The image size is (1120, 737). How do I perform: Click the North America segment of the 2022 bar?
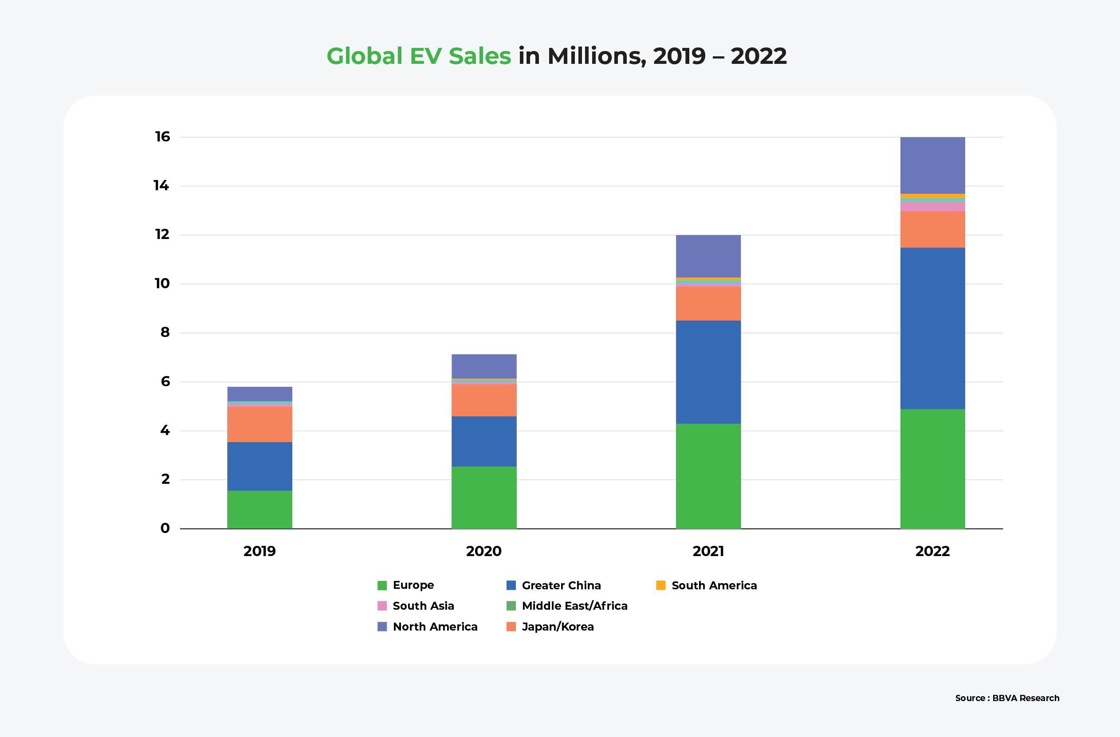(x=932, y=165)
